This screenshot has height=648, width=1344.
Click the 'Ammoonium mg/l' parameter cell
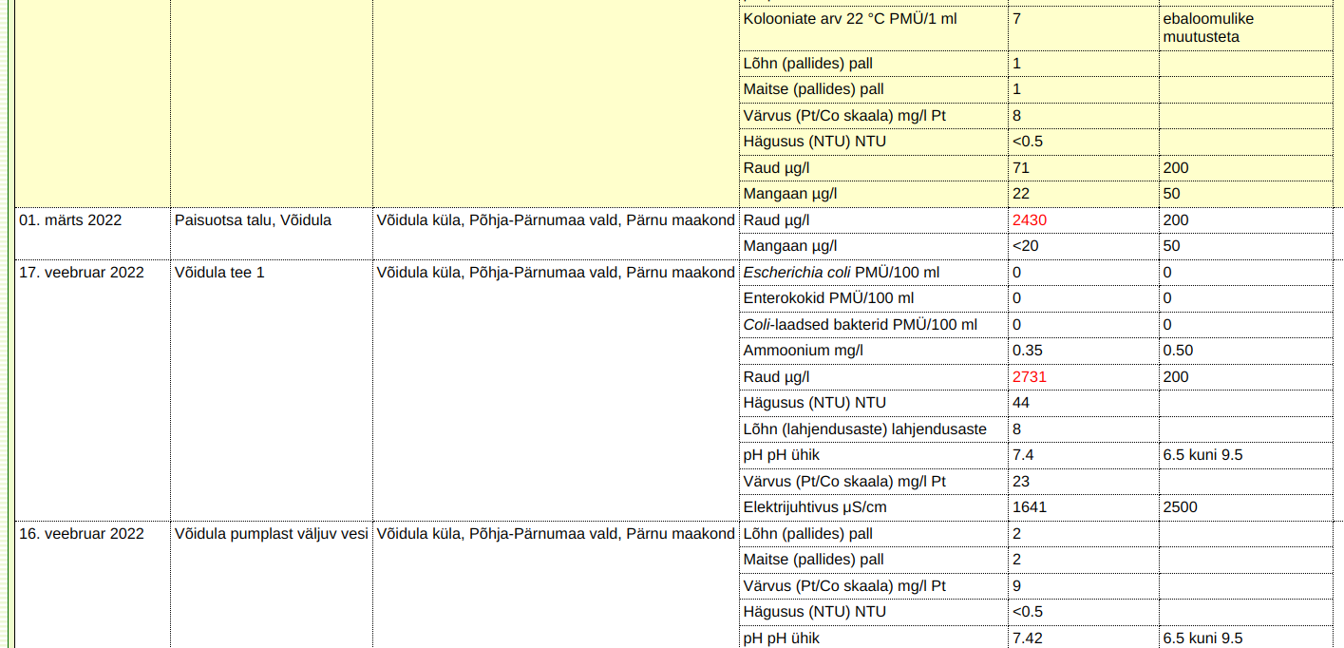coord(874,351)
